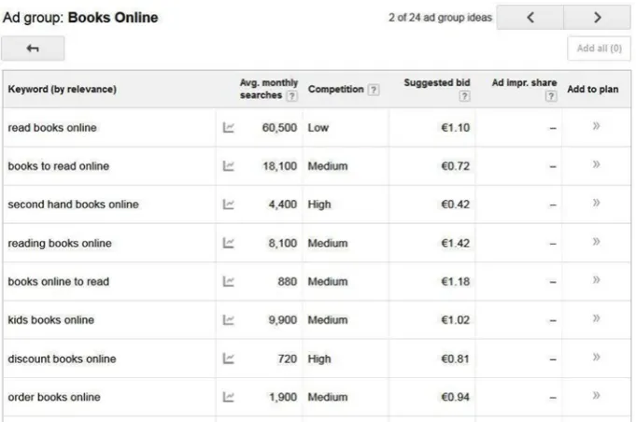Image resolution: width=636 pixels, height=422 pixels.
Task: Sort by Competition column header
Action: 335,90
